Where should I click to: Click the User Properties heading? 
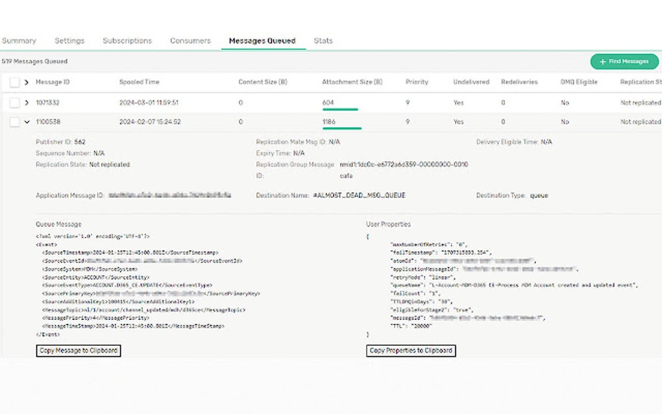point(388,224)
